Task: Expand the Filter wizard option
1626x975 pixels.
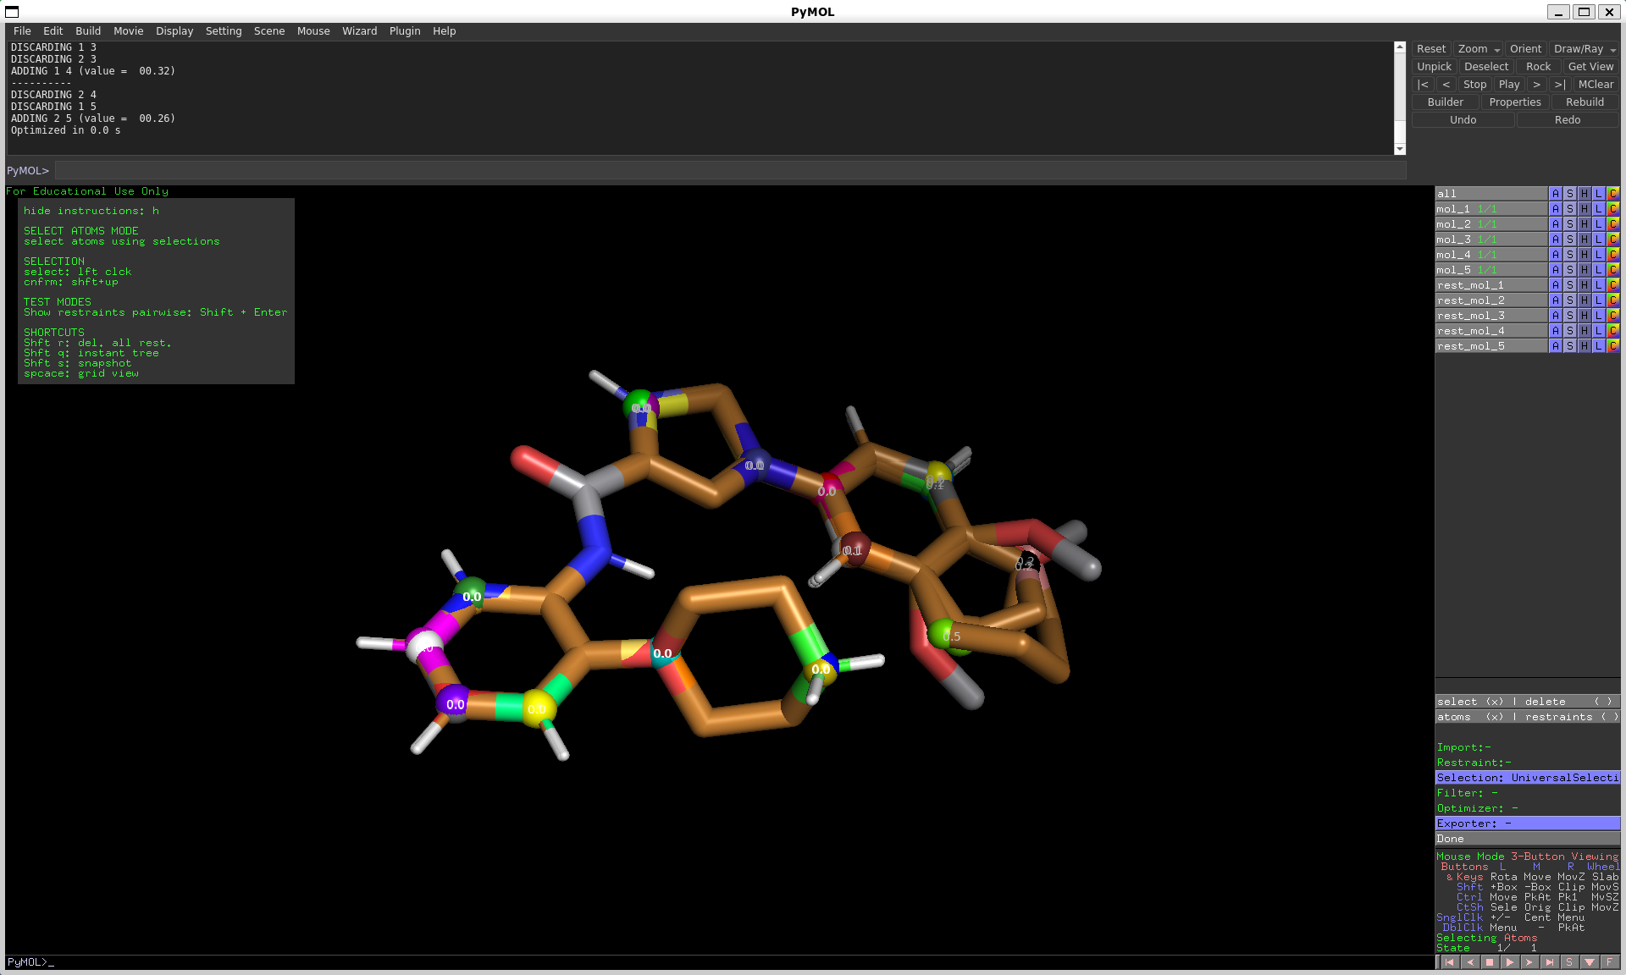Action: pos(1528,793)
